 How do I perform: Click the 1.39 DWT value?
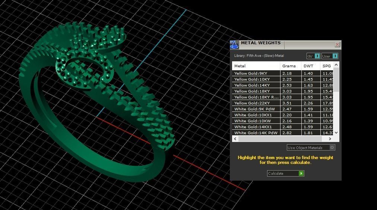308,121
